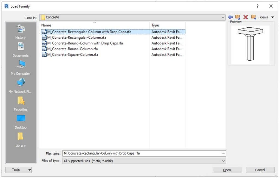
Task: Browse the Library folder shortcut
Action: 20,139
